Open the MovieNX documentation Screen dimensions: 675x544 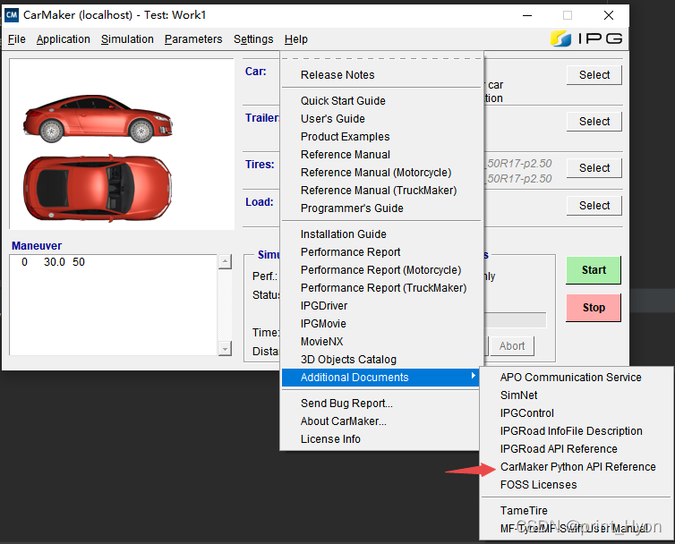tap(381, 342)
